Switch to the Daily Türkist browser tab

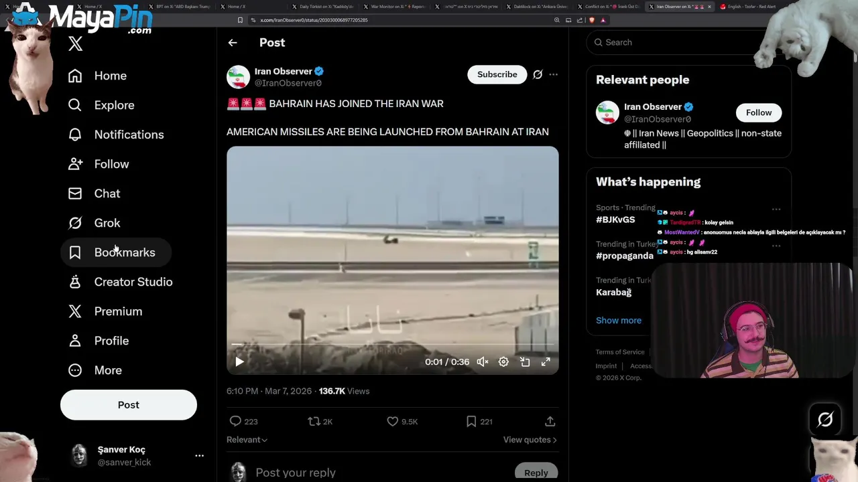pos(322,7)
